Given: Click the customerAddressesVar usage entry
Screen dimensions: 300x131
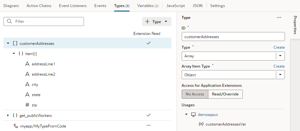Looking at the screenshot, I should pos(226,124).
